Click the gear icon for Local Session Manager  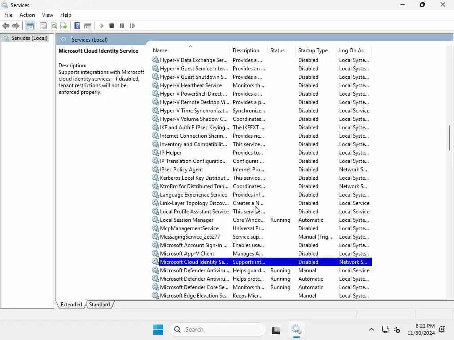[x=156, y=220]
